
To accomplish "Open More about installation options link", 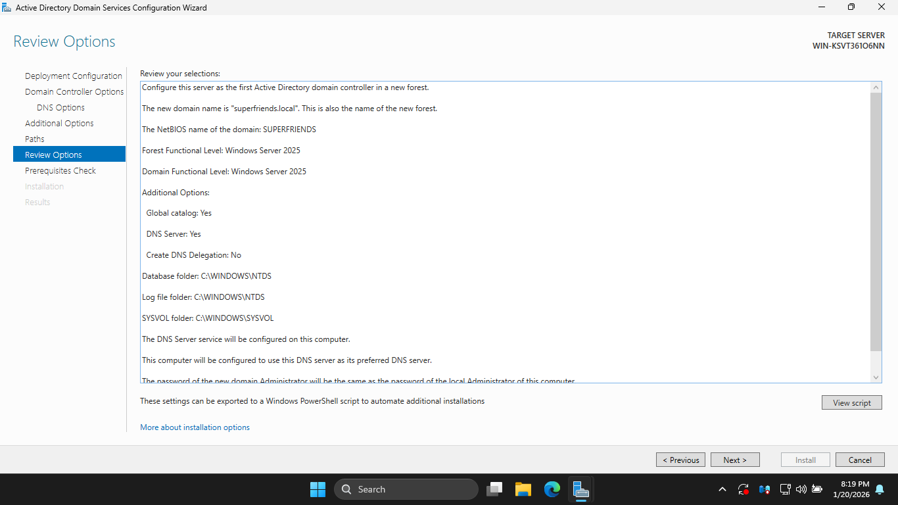I will [195, 427].
